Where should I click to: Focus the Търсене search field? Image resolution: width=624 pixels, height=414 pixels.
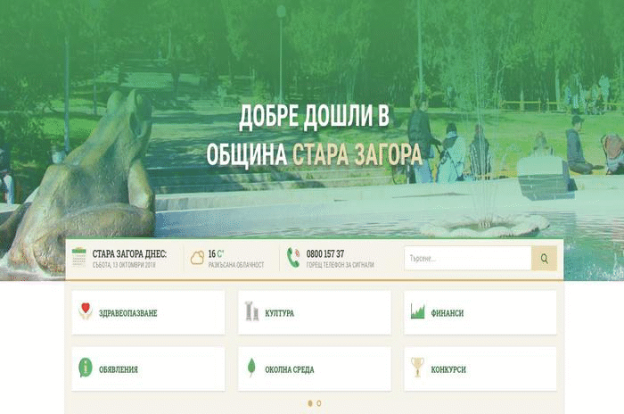(x=468, y=258)
